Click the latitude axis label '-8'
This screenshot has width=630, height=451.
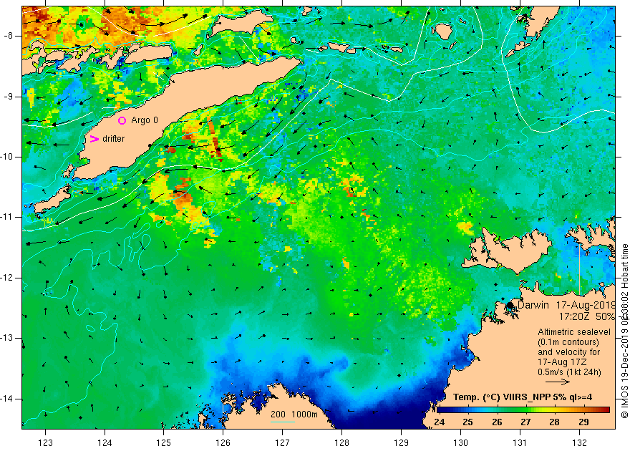pos(9,36)
